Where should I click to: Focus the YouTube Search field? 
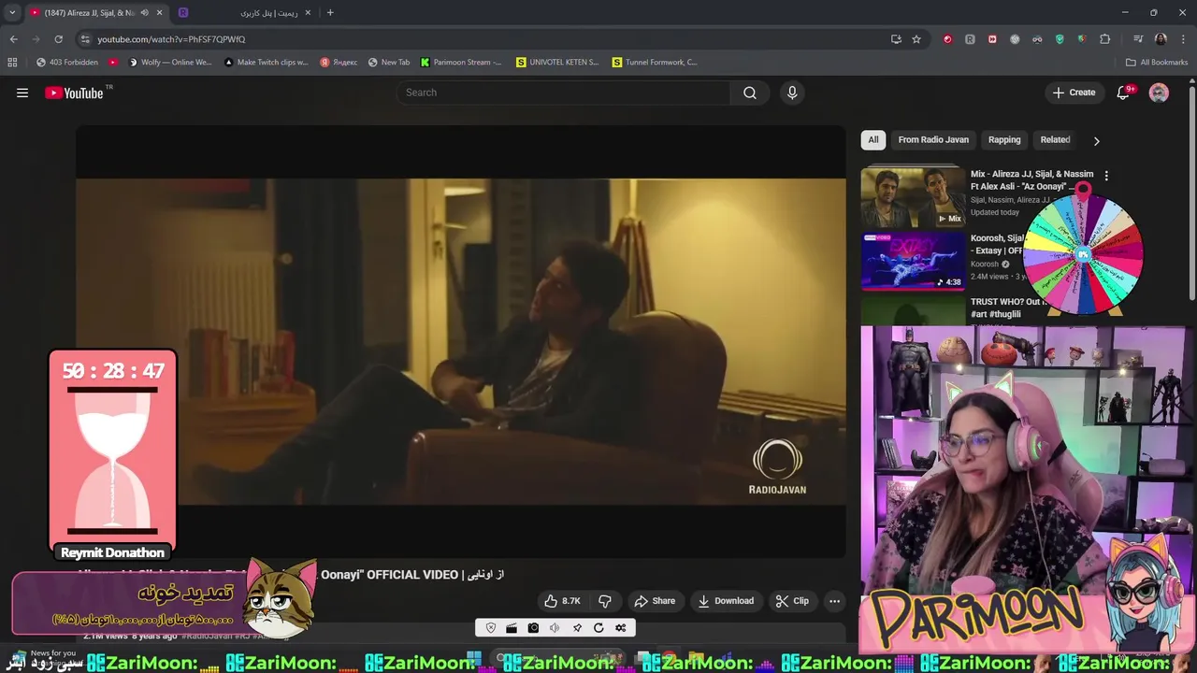565,93
